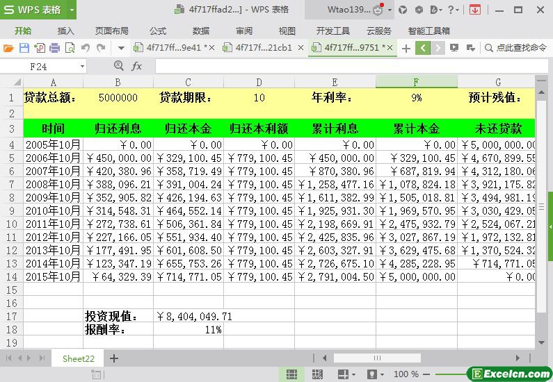Expand quick access toolbar dropdown arrow
Screen dimensions: 553x382
pos(121,48)
